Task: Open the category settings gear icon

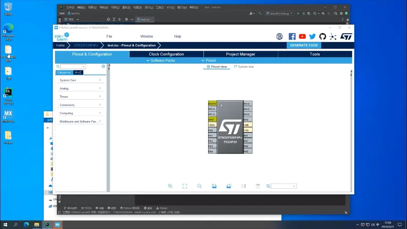Action: 103,67
